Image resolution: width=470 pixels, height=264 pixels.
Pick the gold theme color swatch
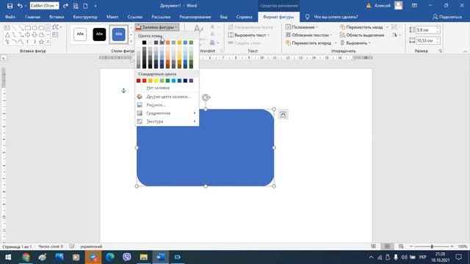click(x=179, y=43)
